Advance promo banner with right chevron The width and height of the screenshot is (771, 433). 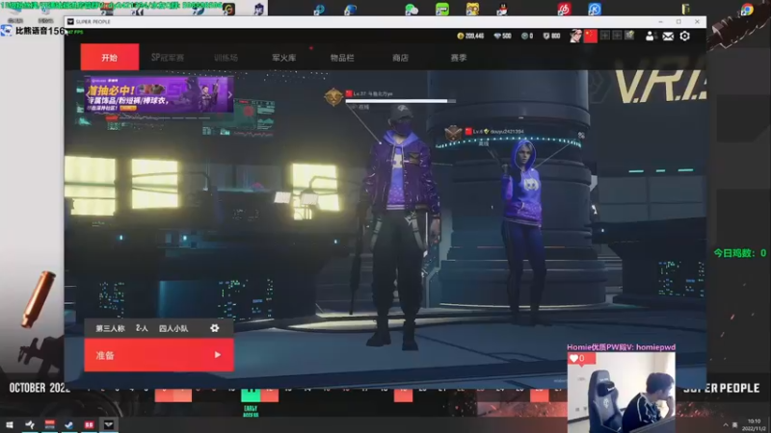(229, 94)
